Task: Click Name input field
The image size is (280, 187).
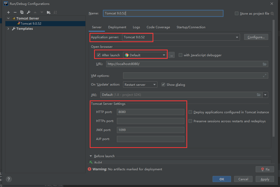Action: [x=163, y=13]
